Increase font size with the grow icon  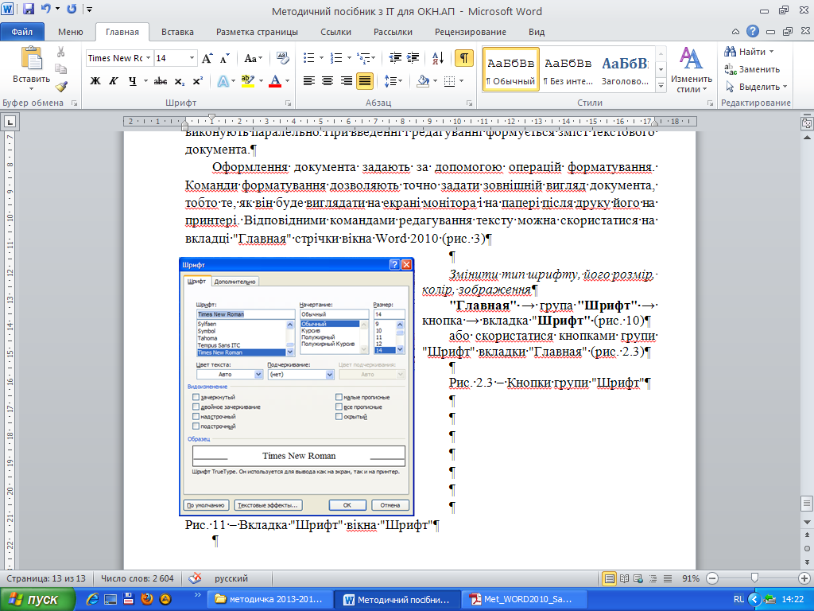[x=207, y=58]
